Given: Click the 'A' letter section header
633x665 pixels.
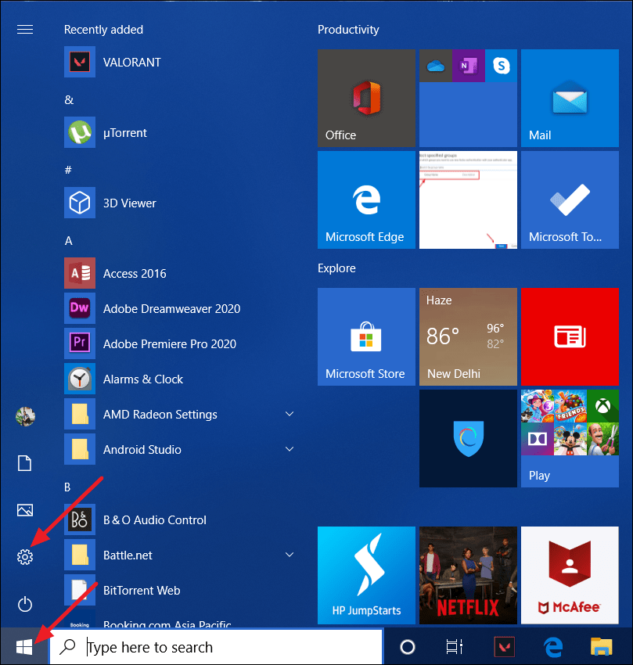Looking at the screenshot, I should pos(68,241).
